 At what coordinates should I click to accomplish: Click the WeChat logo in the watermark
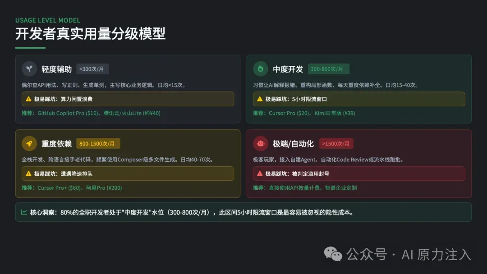[x=334, y=254]
